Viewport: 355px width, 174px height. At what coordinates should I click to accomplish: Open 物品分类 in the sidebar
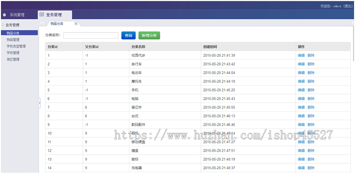(x=19, y=33)
